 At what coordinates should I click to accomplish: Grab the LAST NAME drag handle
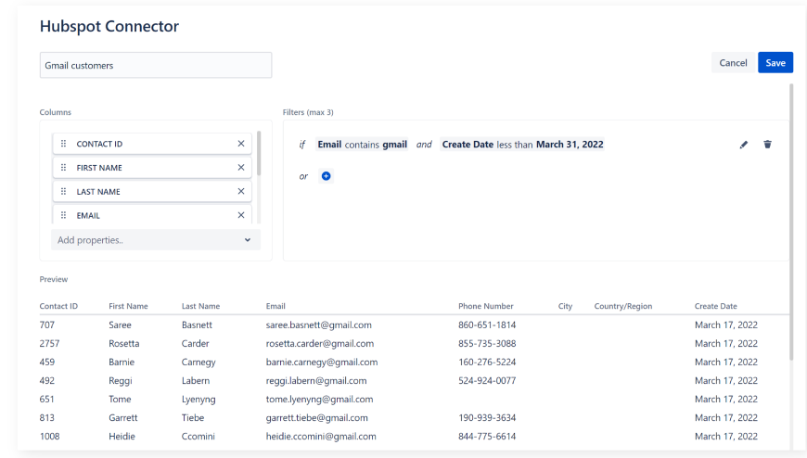[x=63, y=191]
